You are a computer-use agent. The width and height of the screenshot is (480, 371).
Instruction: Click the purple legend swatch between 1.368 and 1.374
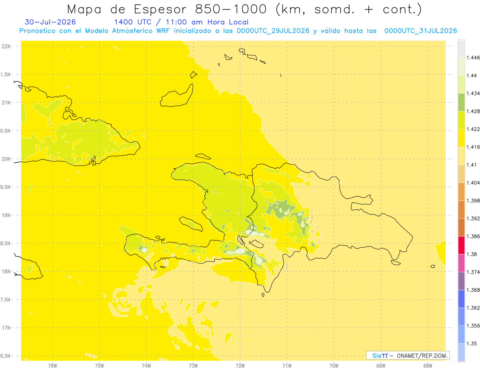(461, 281)
